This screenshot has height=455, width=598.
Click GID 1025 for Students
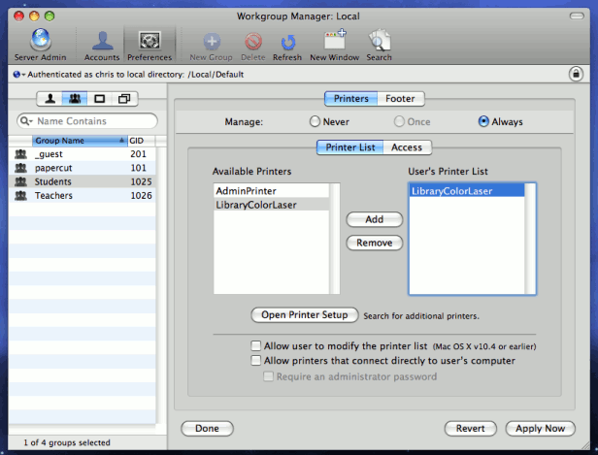pyautogui.click(x=141, y=181)
